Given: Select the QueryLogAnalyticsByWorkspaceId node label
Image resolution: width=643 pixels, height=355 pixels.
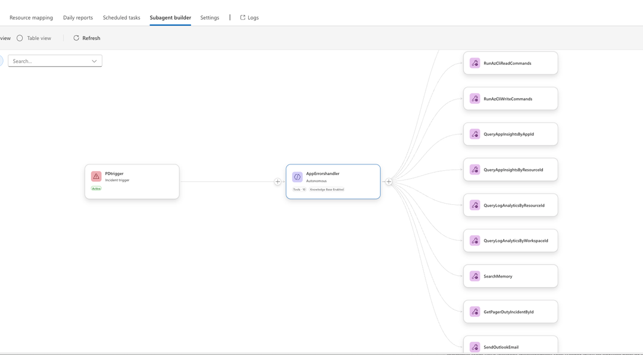Looking at the screenshot, I should (x=516, y=241).
